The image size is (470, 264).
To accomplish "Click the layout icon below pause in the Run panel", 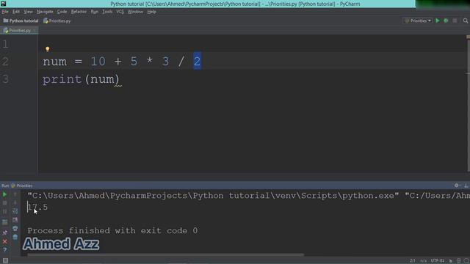I will click(x=5, y=222).
